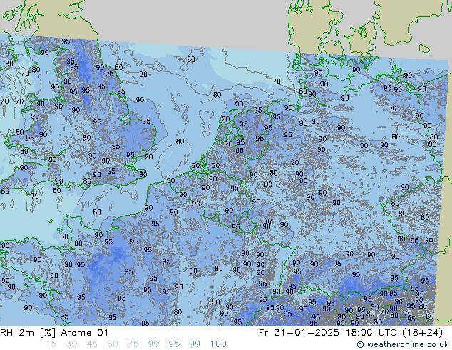
Task: Pick legend value 60 in the colour scale
Action: click(113, 344)
